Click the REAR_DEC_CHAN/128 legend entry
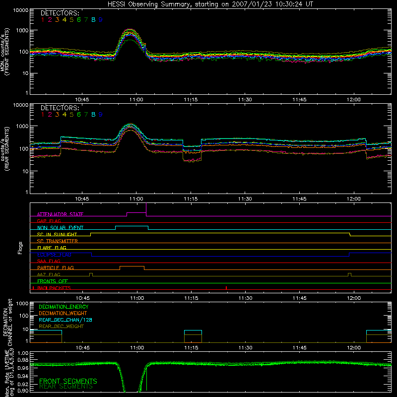Image resolution: width=397 pixels, height=397 pixels. (66, 320)
